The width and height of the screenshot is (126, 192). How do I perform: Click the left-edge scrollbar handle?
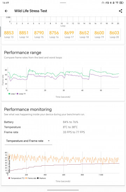0,32
